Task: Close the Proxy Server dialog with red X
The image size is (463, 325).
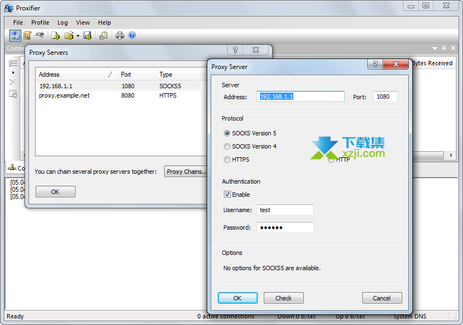Action: point(396,64)
